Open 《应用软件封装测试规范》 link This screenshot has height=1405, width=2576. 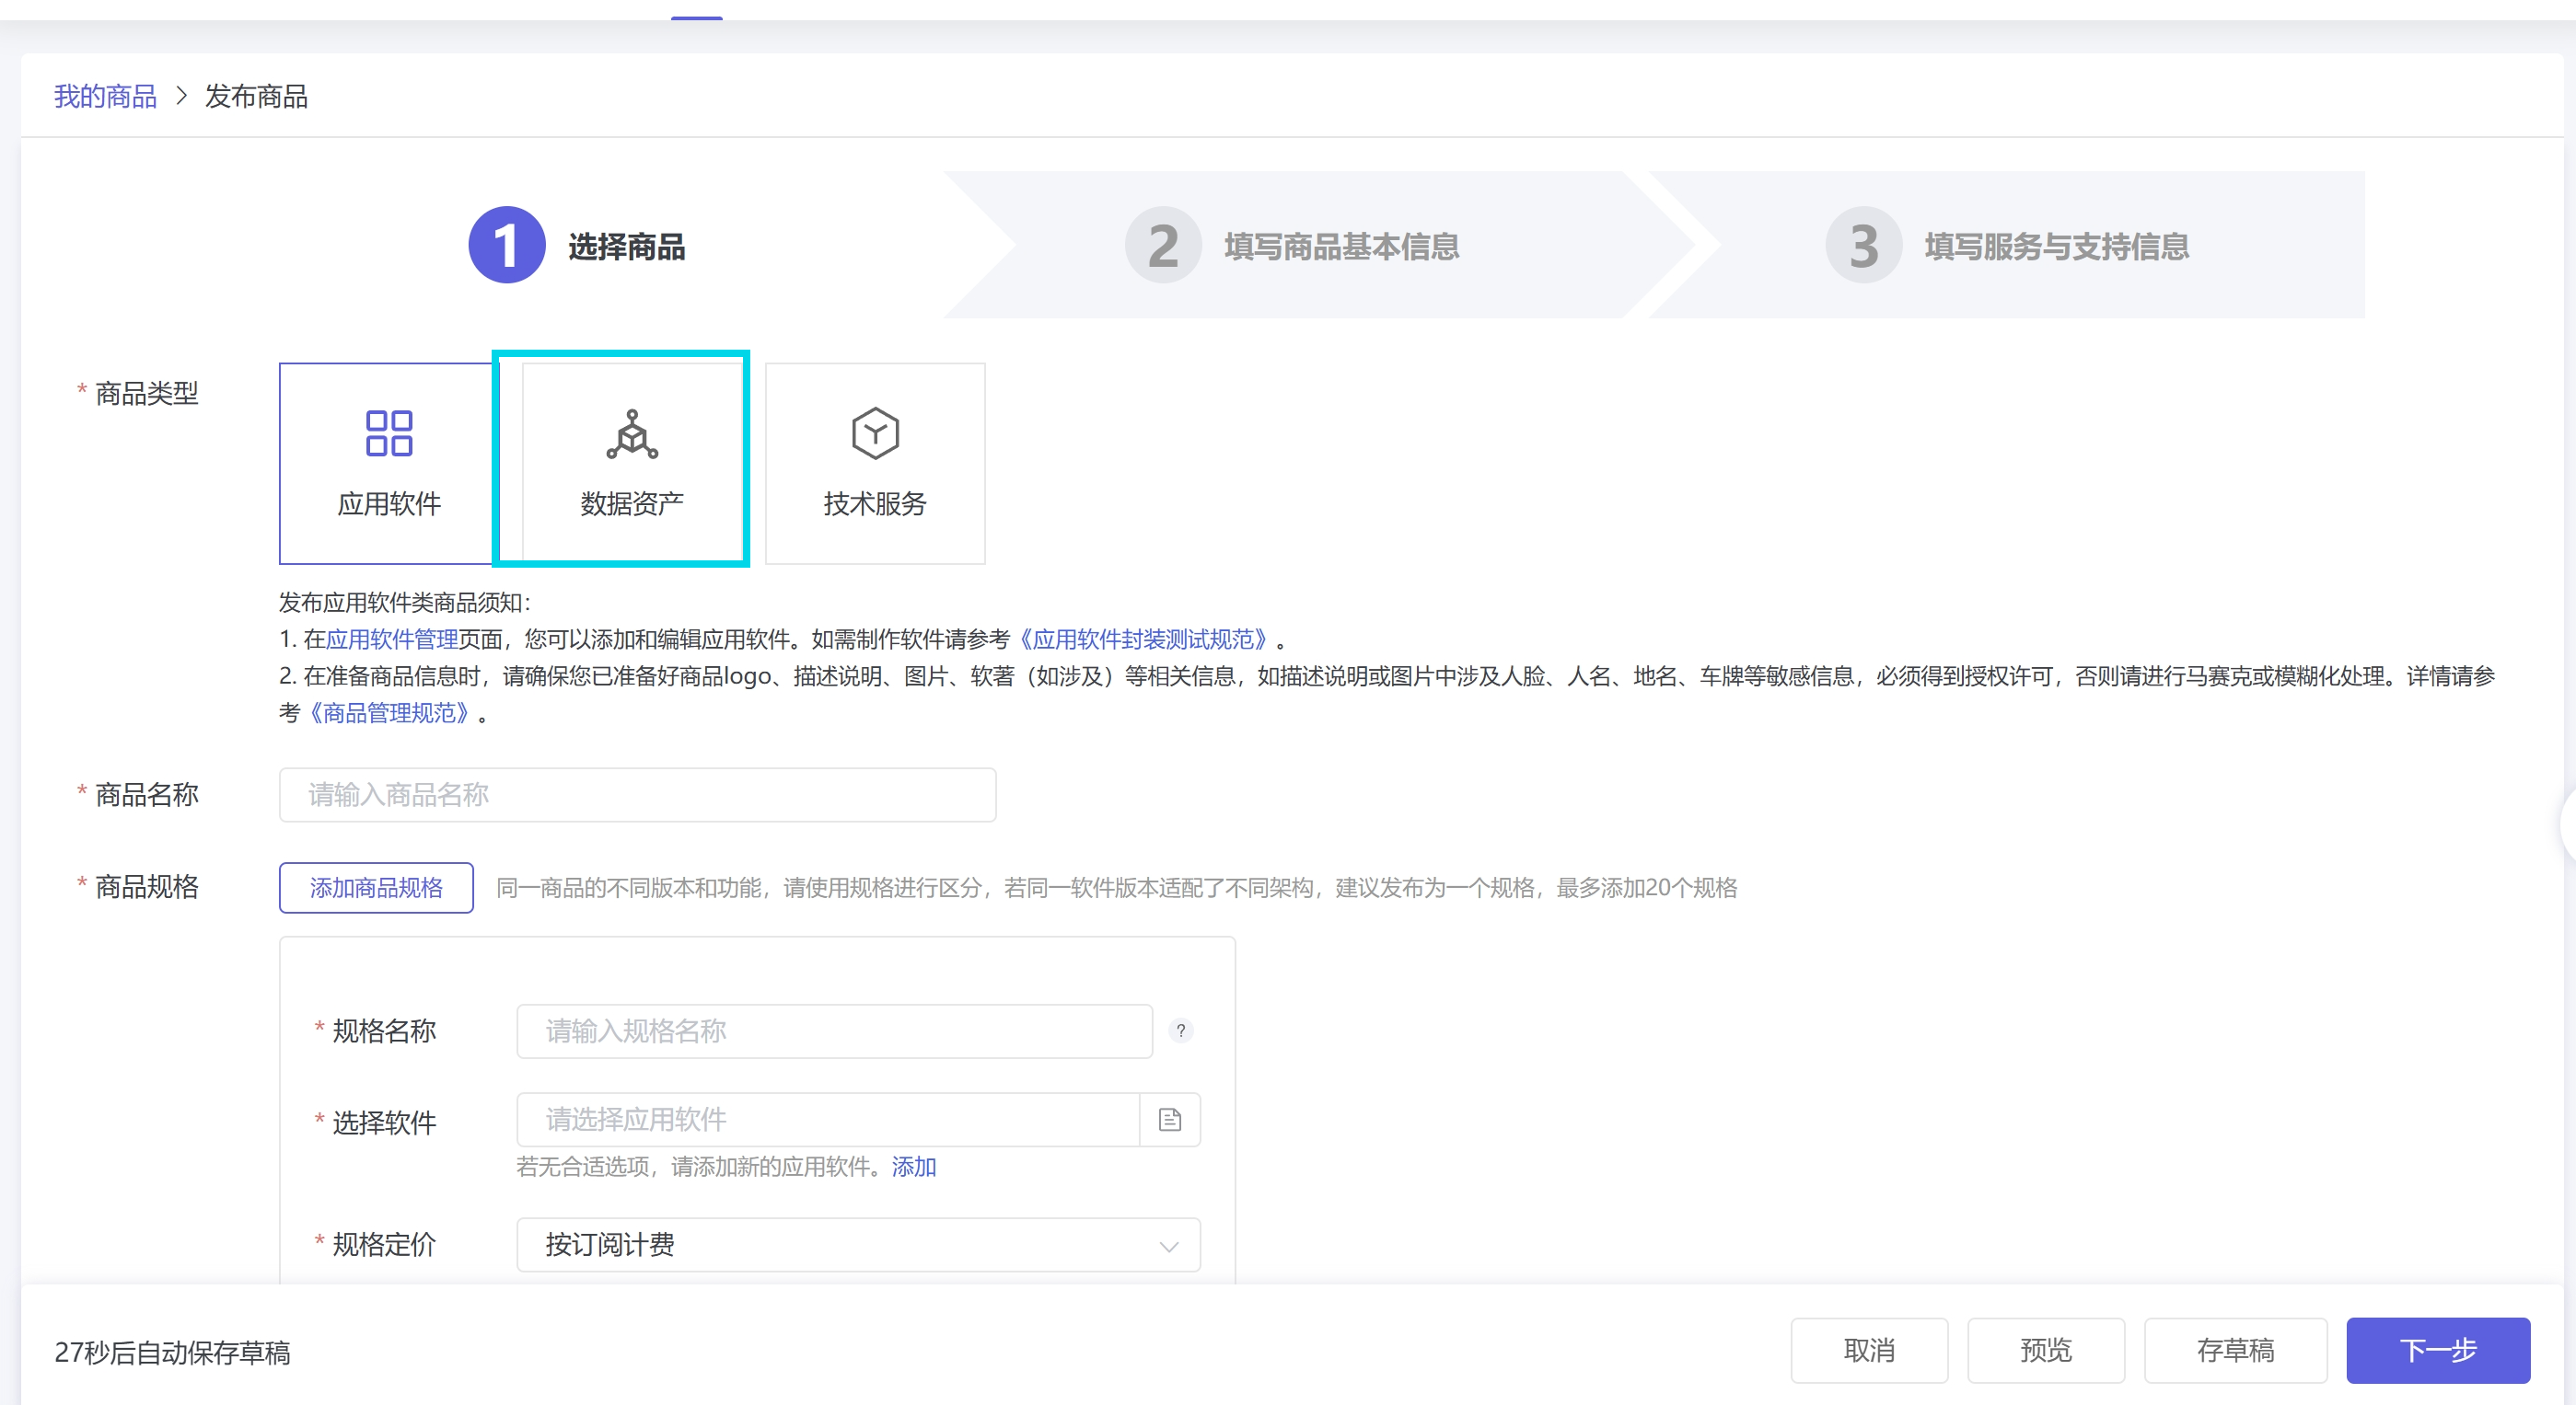click(x=1143, y=639)
